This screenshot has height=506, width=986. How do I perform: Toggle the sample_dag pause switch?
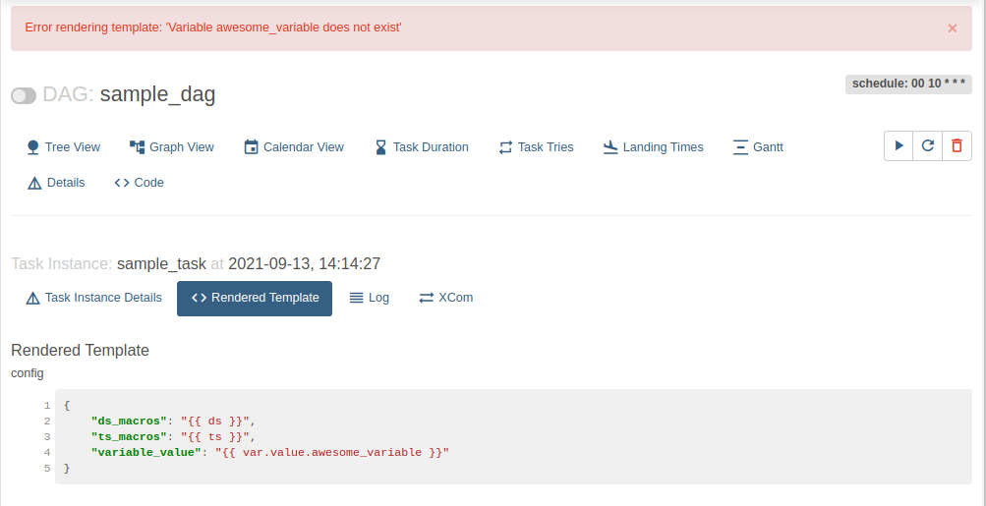pyautogui.click(x=24, y=95)
